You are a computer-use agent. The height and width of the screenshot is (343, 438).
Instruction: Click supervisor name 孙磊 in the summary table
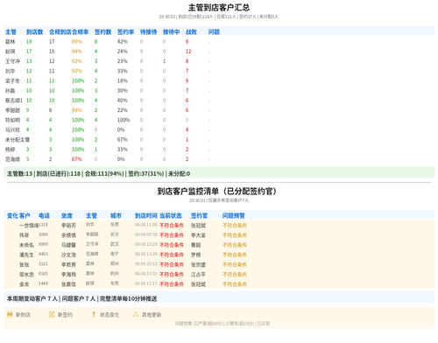11,91
